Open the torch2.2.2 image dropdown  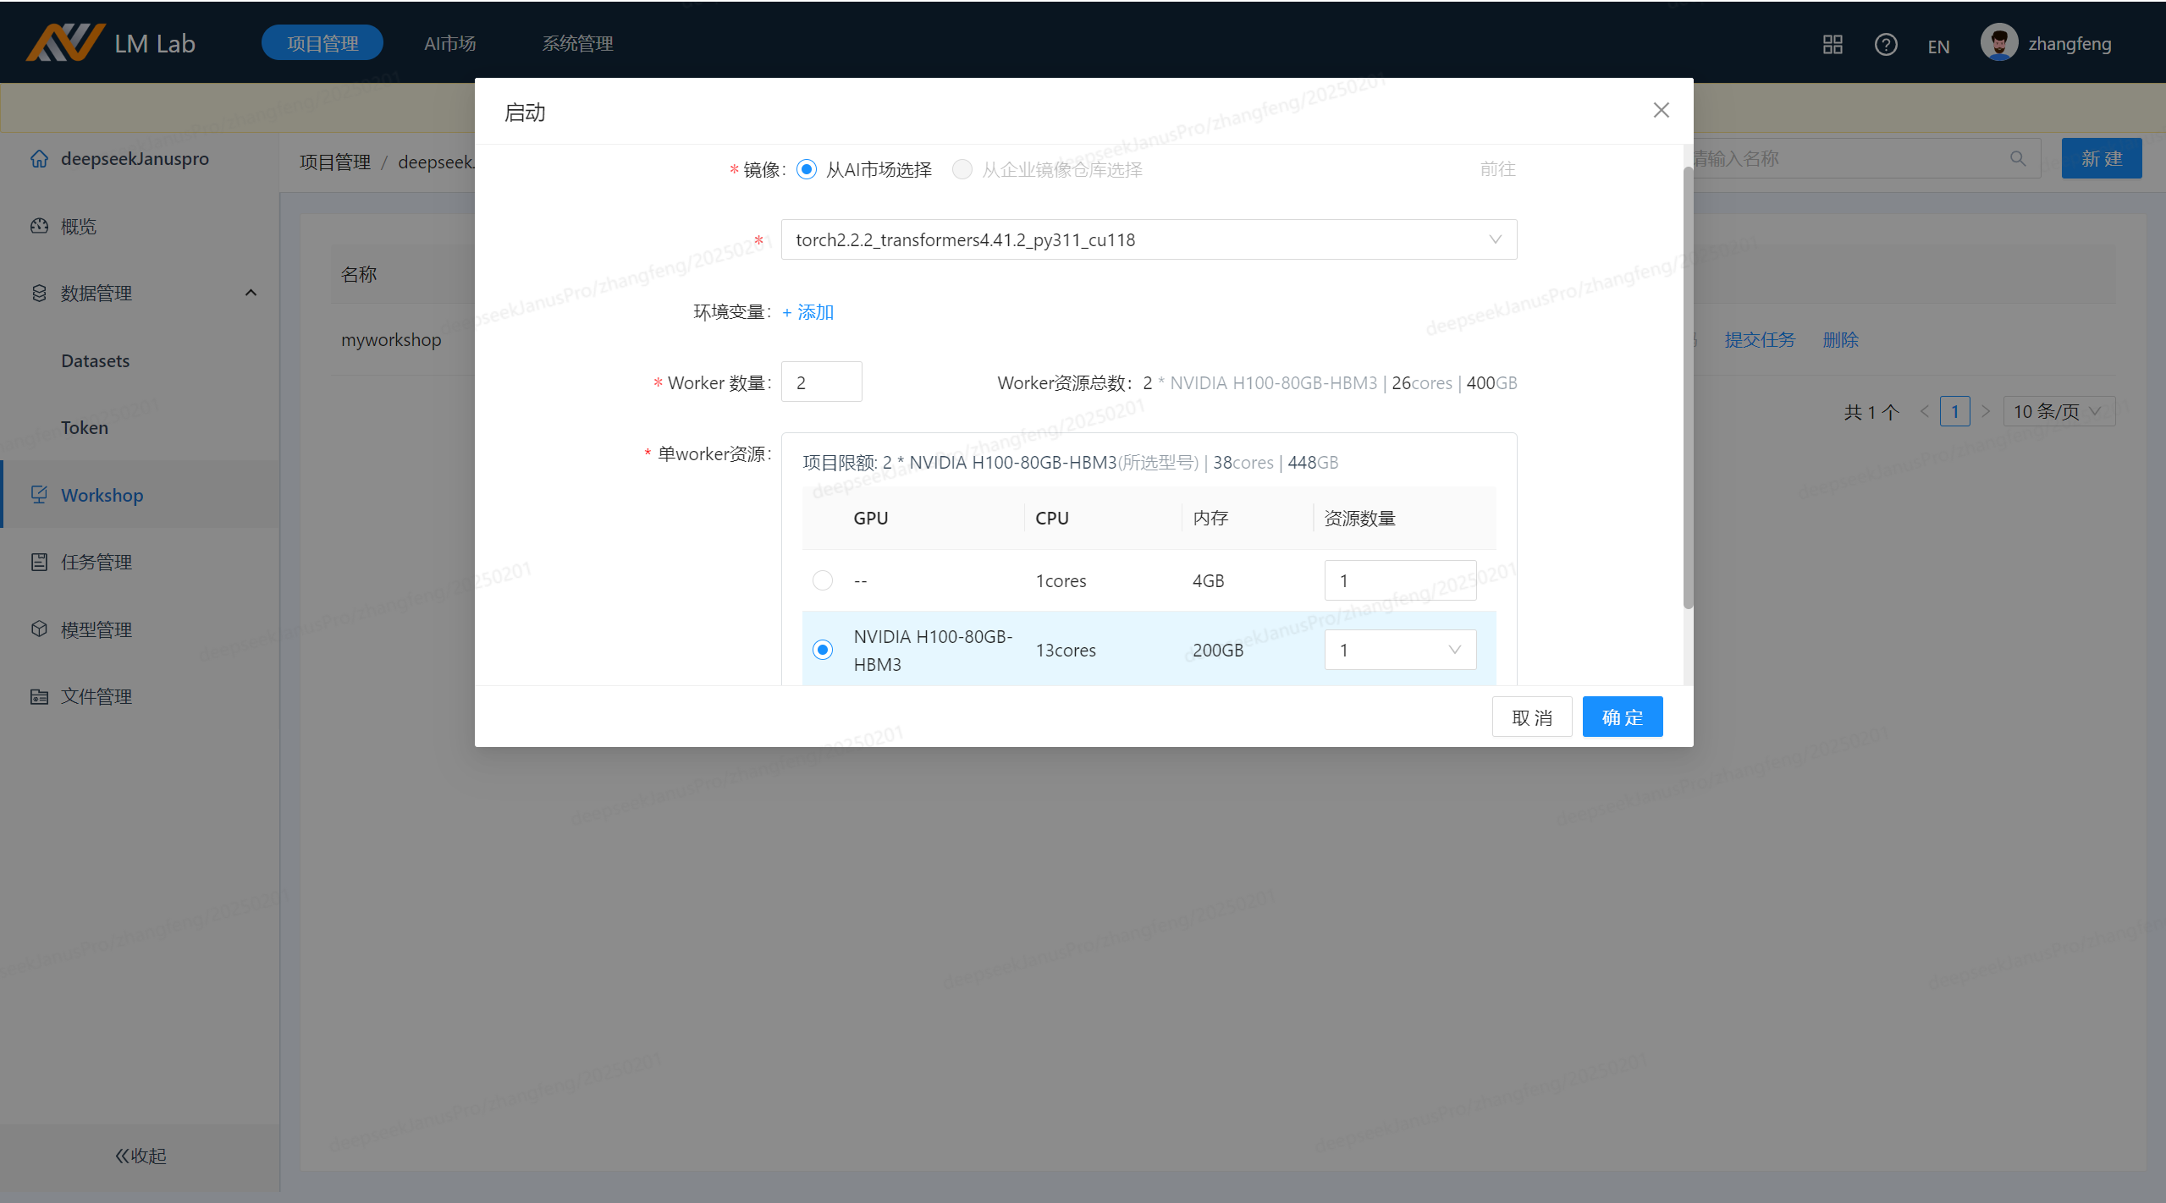[1148, 239]
